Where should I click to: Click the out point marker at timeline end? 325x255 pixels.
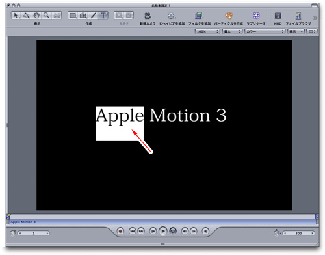click(x=317, y=216)
